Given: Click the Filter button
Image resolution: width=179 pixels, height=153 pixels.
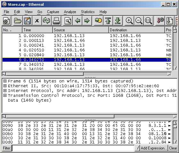Looking at the screenshot, I should click(x=7, y=148).
